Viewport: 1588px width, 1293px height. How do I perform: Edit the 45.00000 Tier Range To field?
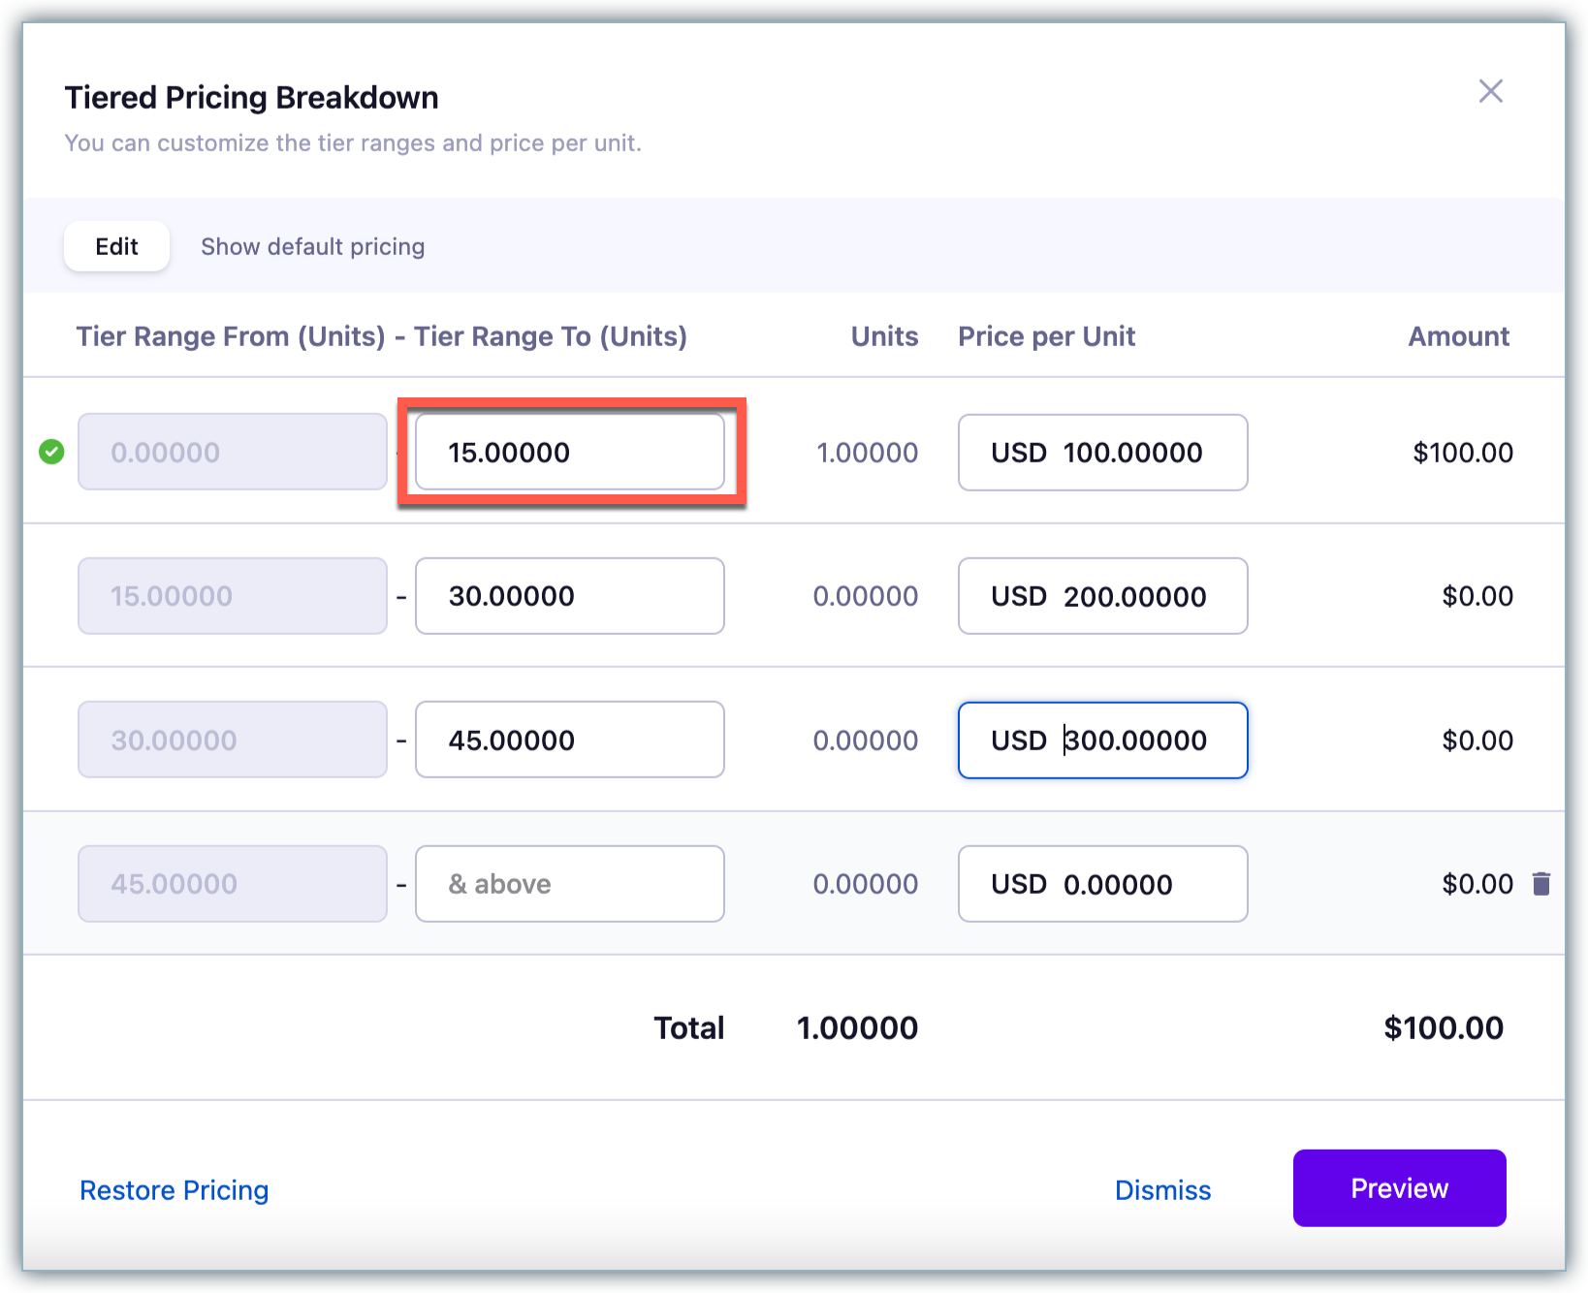(569, 740)
